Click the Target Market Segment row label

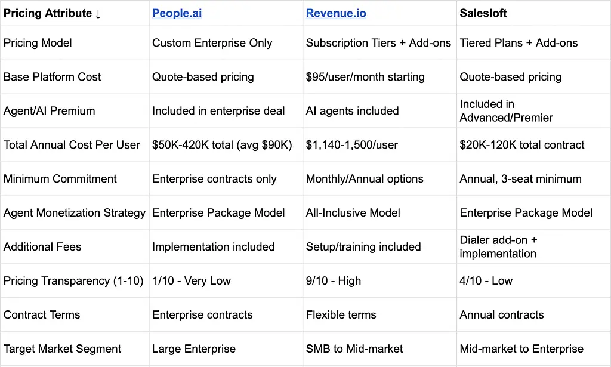point(62,349)
